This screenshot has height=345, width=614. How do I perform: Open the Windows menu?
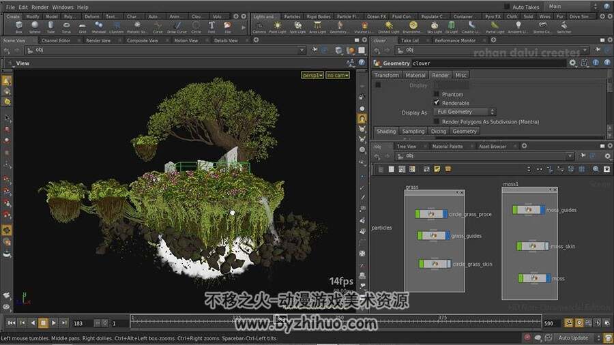coord(63,7)
